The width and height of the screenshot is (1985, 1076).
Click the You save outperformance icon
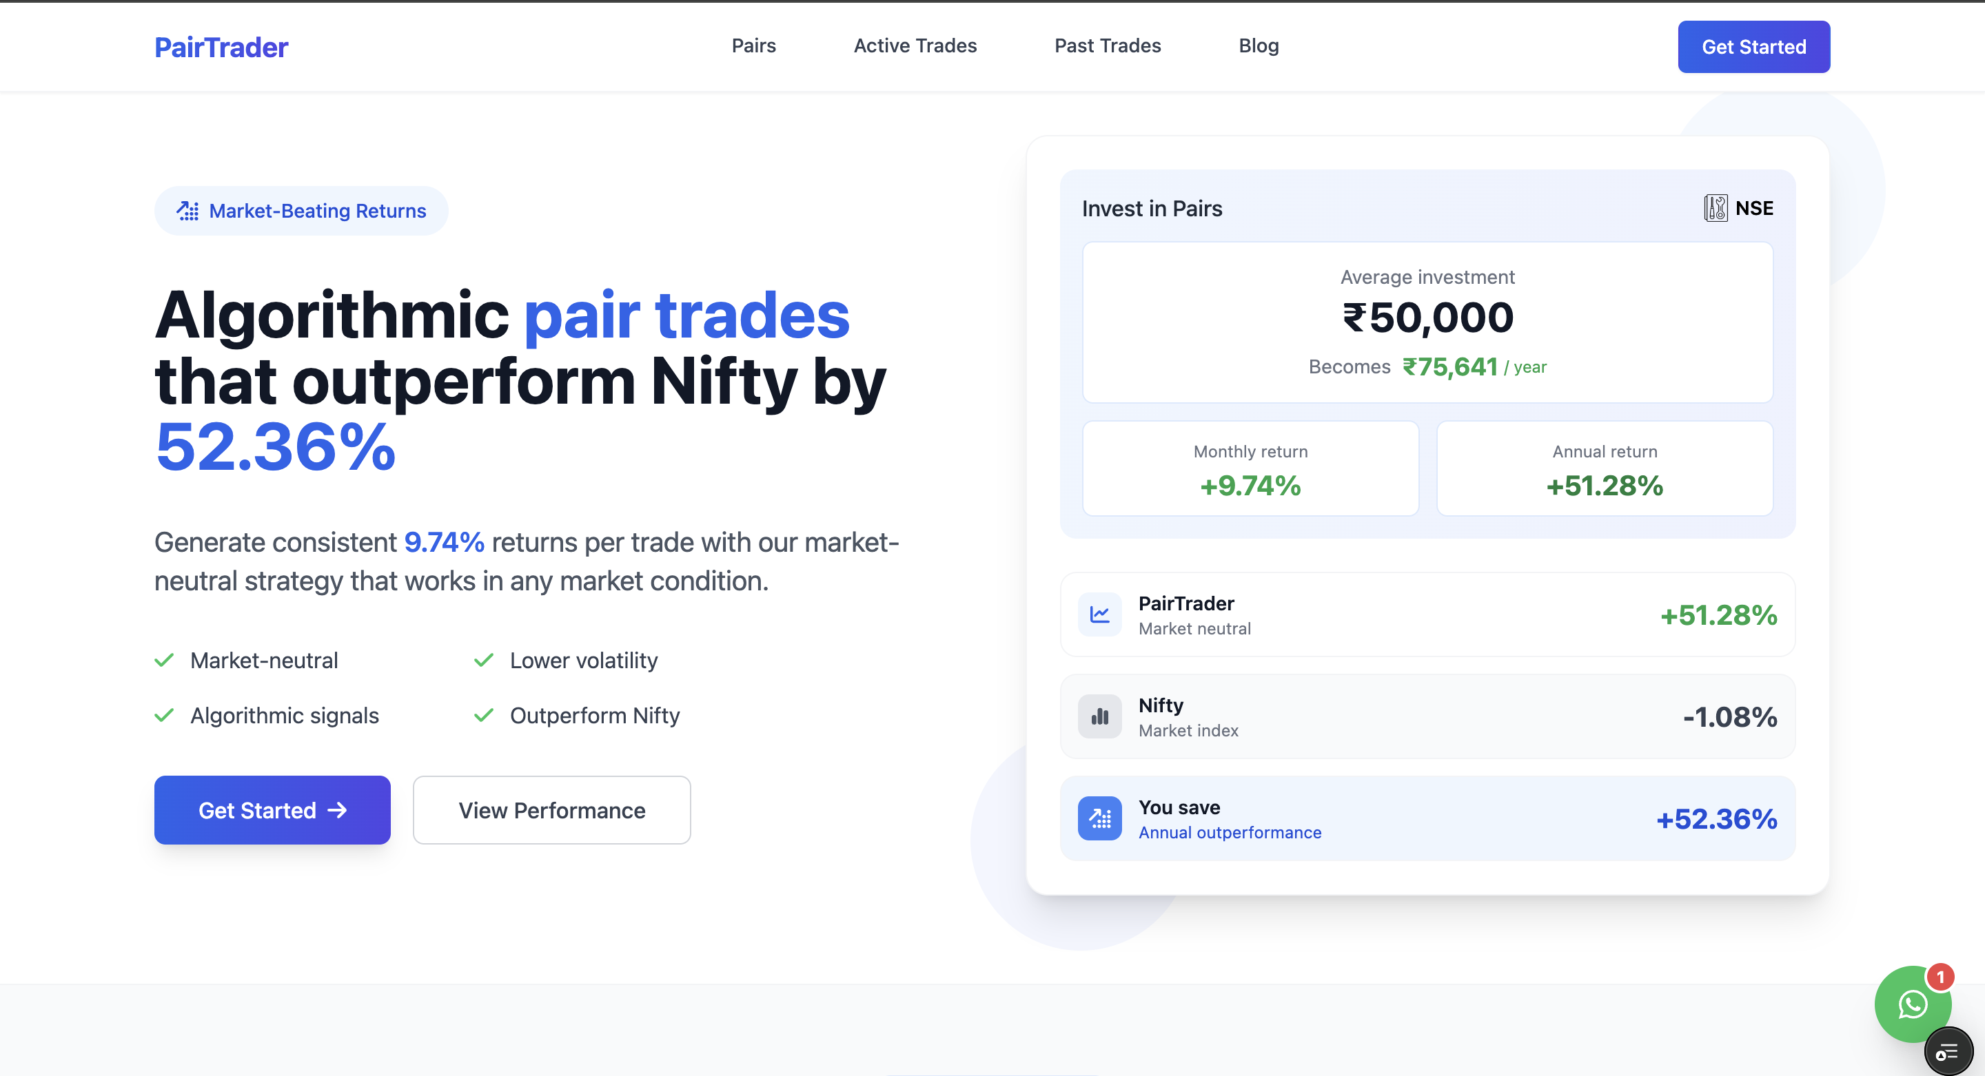pos(1099,818)
